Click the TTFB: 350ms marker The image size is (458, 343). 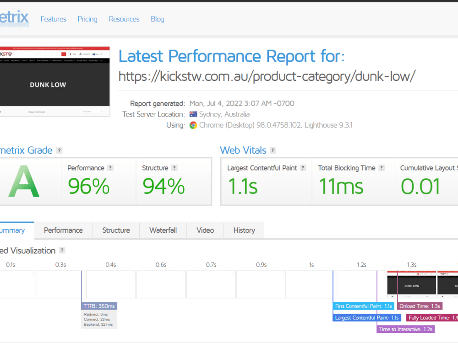point(99,306)
